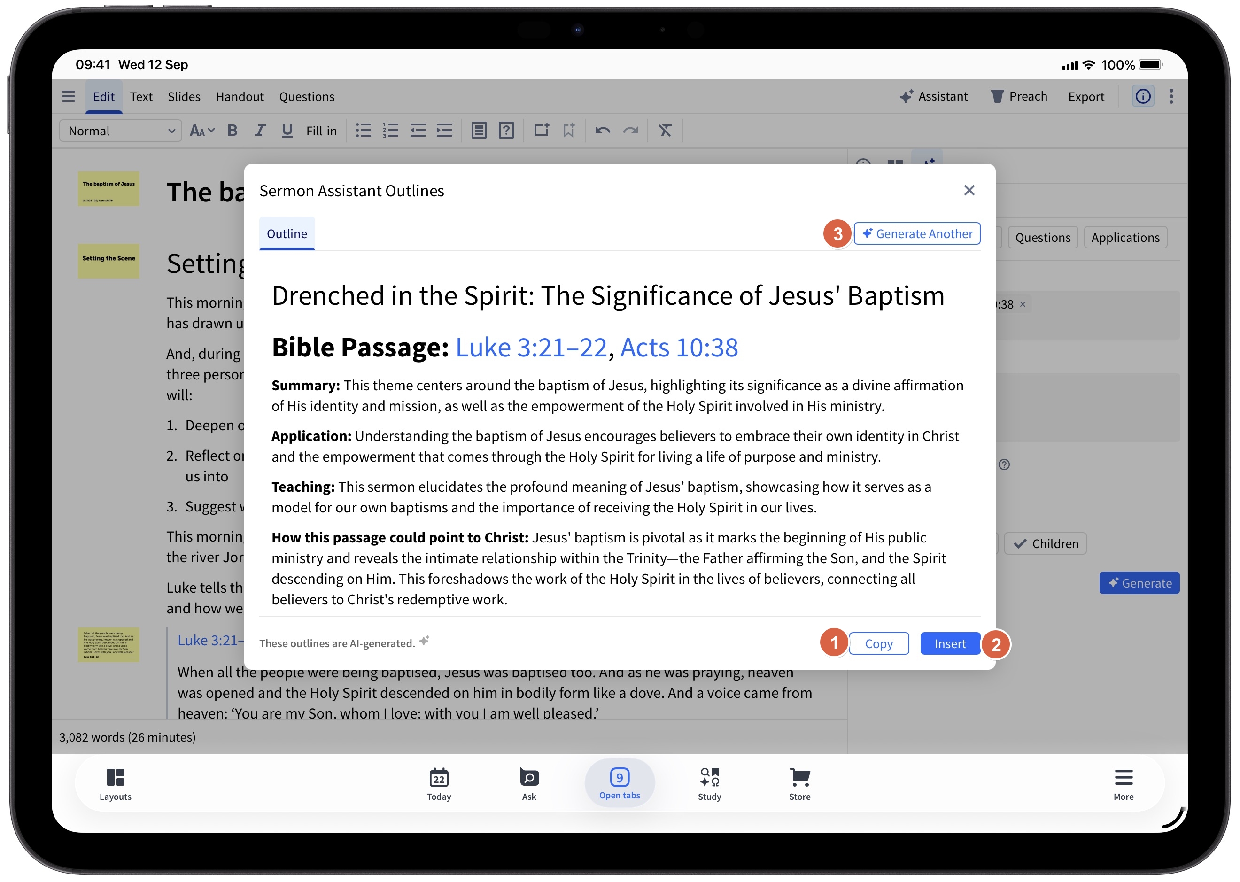Insert a bulleted list
This screenshot has width=1240, height=882.
pos(364,131)
